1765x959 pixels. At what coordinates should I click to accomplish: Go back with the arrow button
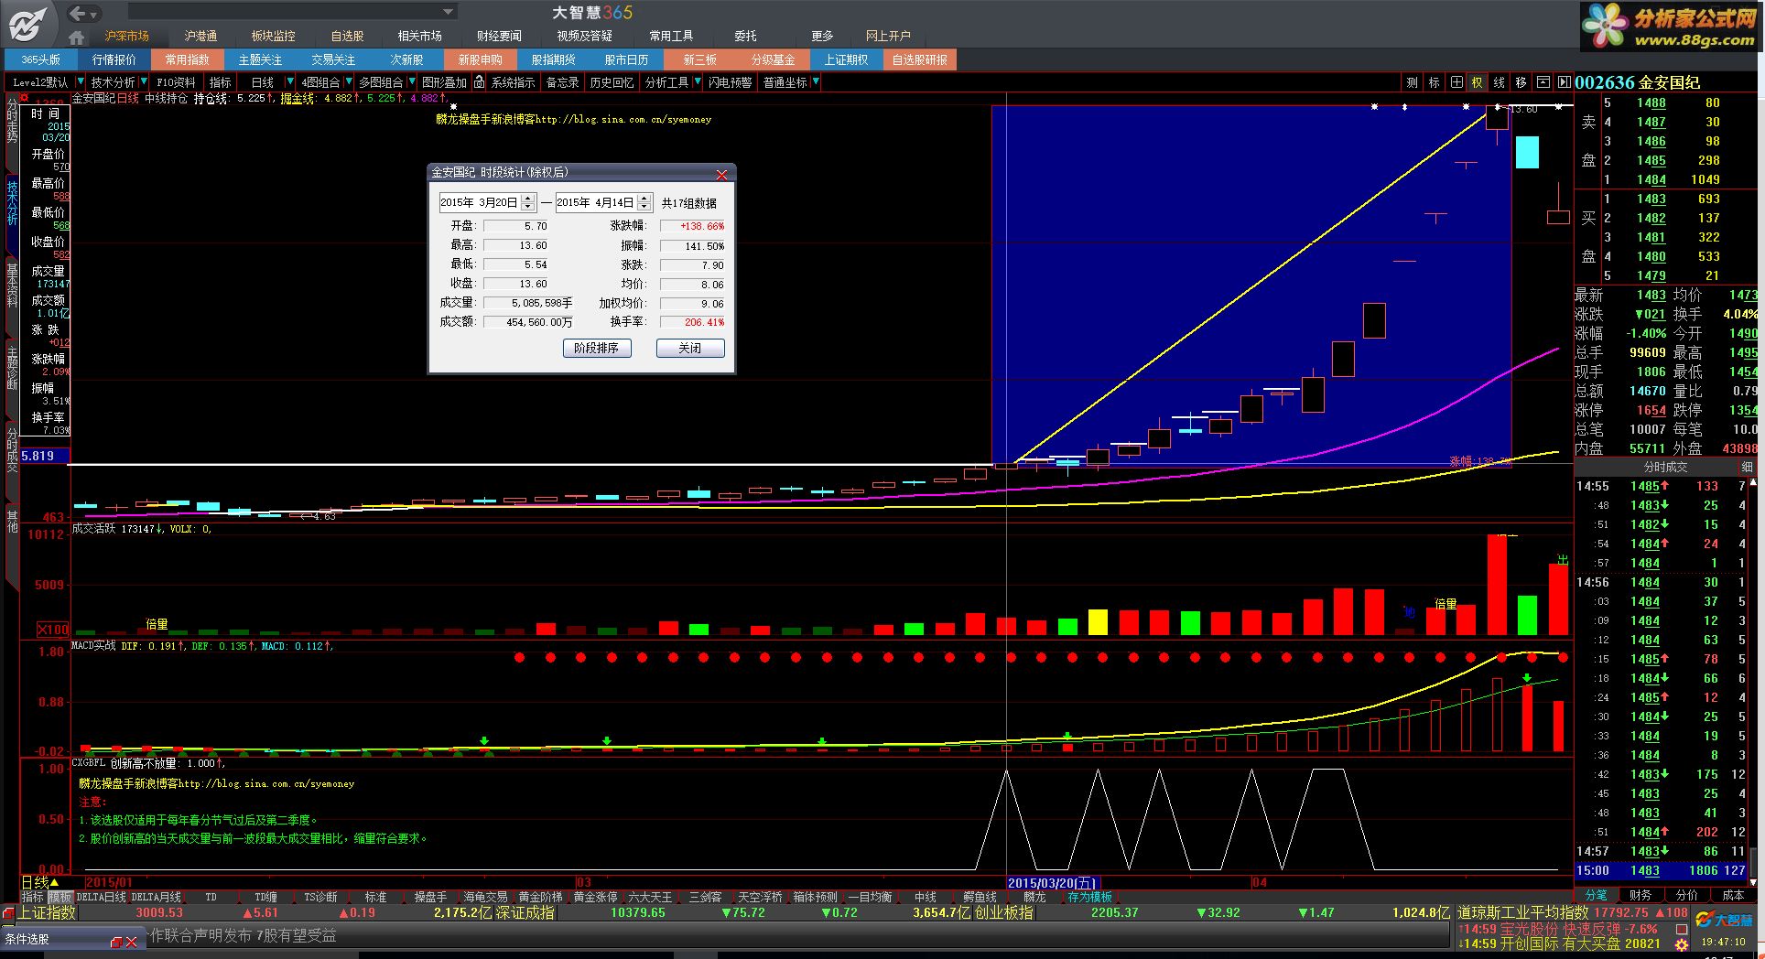point(79,13)
